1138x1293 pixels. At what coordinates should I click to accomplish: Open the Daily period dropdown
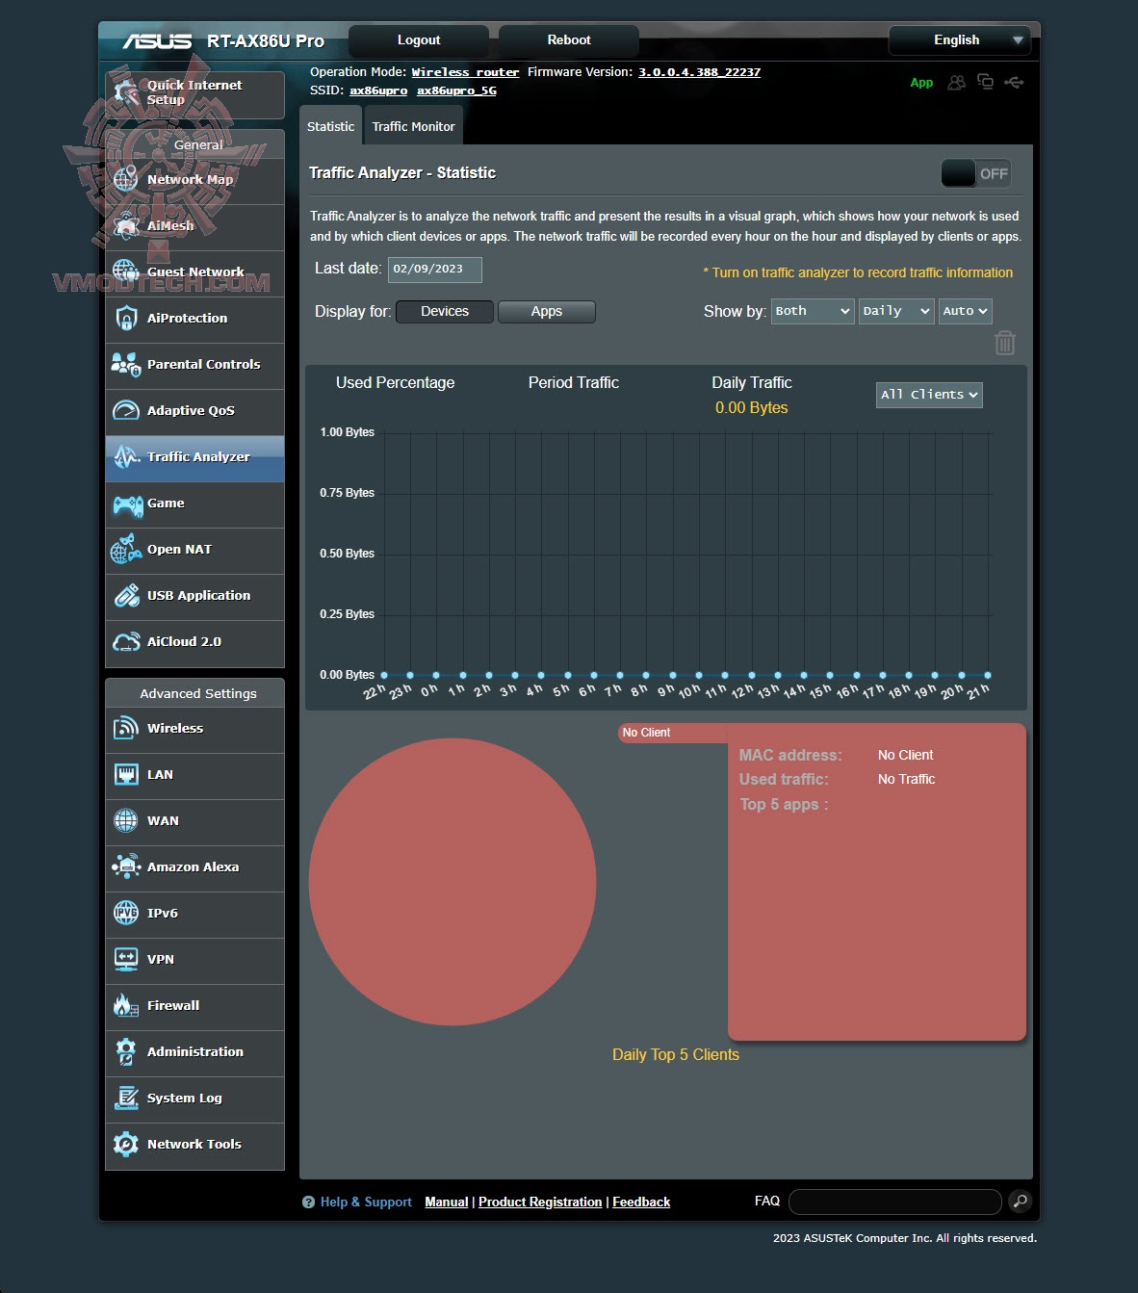tap(896, 311)
